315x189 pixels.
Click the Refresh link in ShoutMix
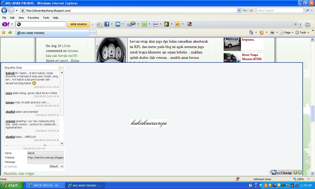[x=11, y=167]
